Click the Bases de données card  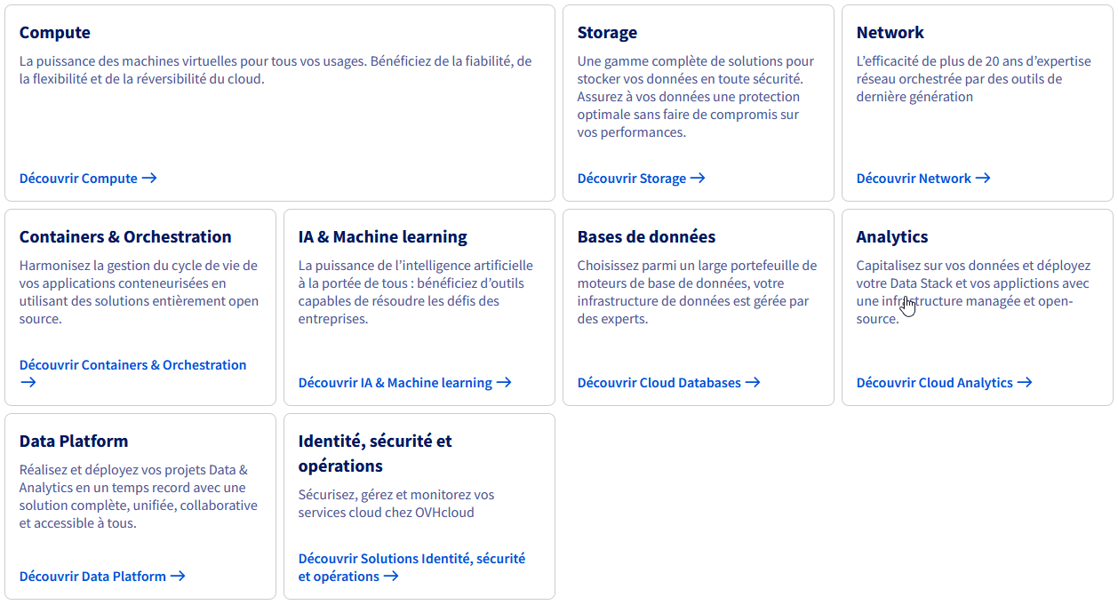645,236
